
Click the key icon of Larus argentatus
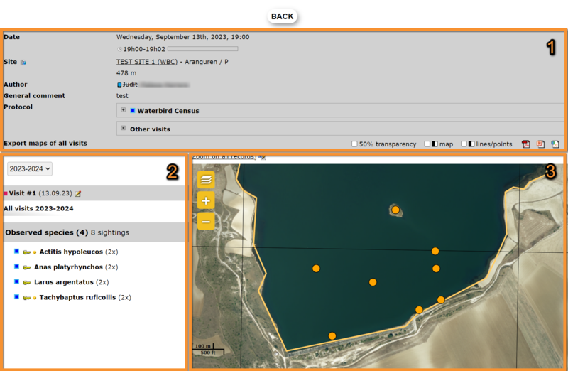click(27, 282)
